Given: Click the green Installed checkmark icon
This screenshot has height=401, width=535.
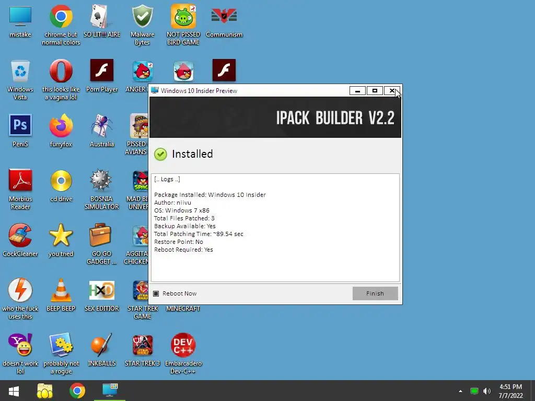Looking at the screenshot, I should click(x=160, y=154).
